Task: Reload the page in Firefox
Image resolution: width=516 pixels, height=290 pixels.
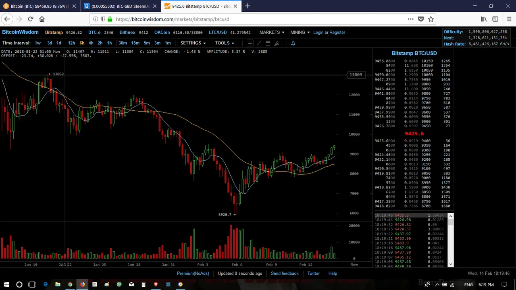Action: [31, 19]
